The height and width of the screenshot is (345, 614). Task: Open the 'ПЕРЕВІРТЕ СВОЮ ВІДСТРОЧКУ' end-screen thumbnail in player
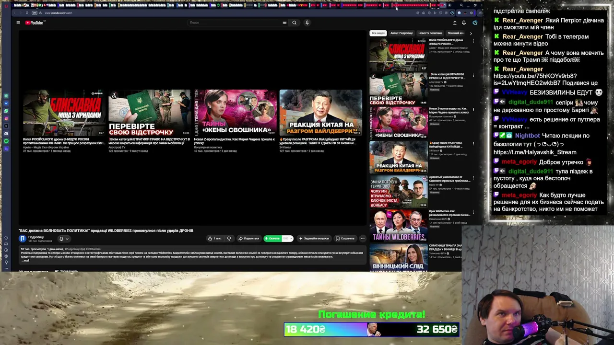pos(150,113)
